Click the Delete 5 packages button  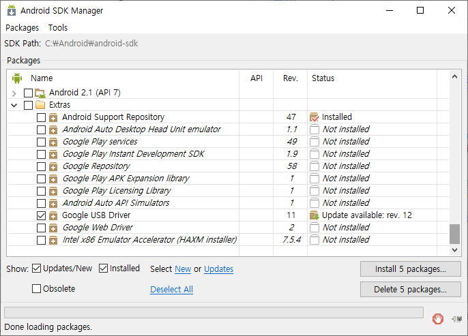click(411, 289)
